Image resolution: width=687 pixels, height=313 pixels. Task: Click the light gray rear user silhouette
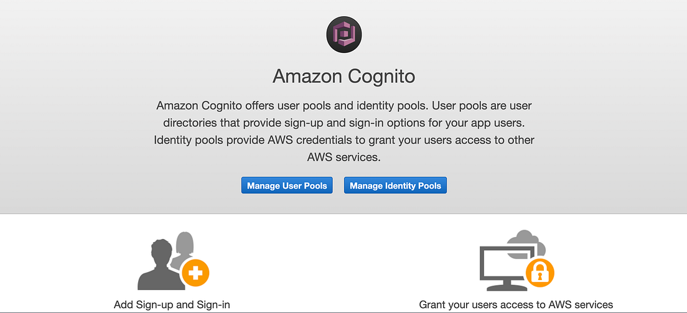185,244
